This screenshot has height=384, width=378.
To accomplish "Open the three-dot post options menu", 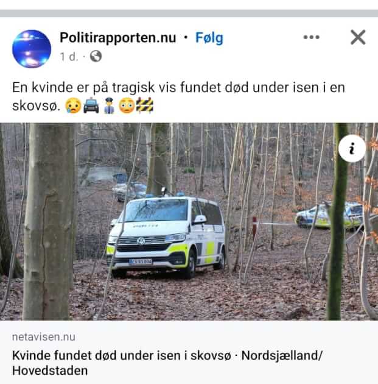I will (311, 37).
